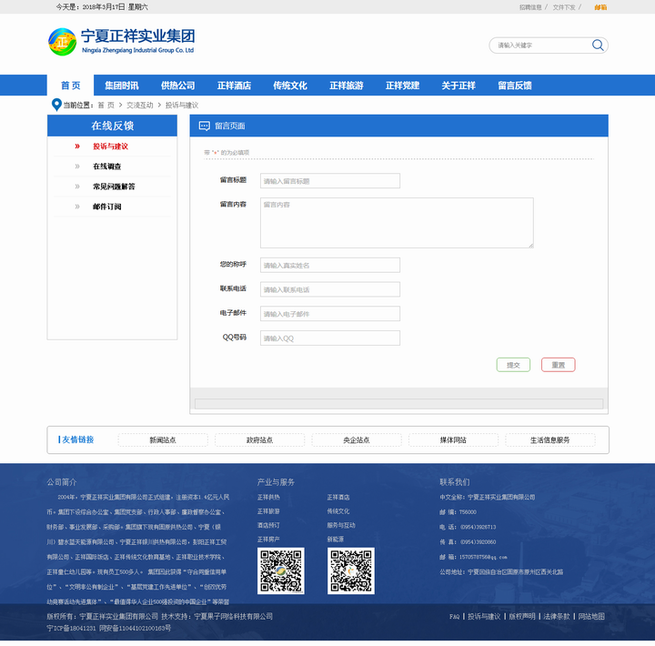
Task: Click the 宁ICP备18041231 record number
Action: pyautogui.click(x=72, y=628)
